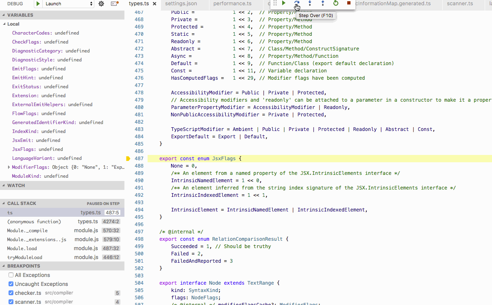Open the performance.ts tab
Image resolution: width=492 pixels, height=305 pixels.
(232, 4)
